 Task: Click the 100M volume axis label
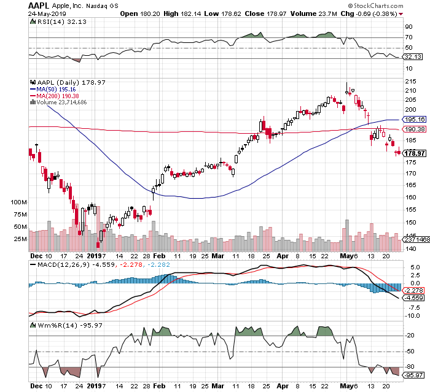click(19, 202)
